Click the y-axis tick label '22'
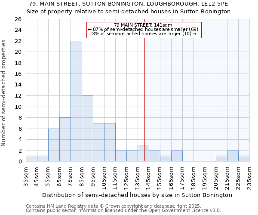 click(x=18, y=41)
